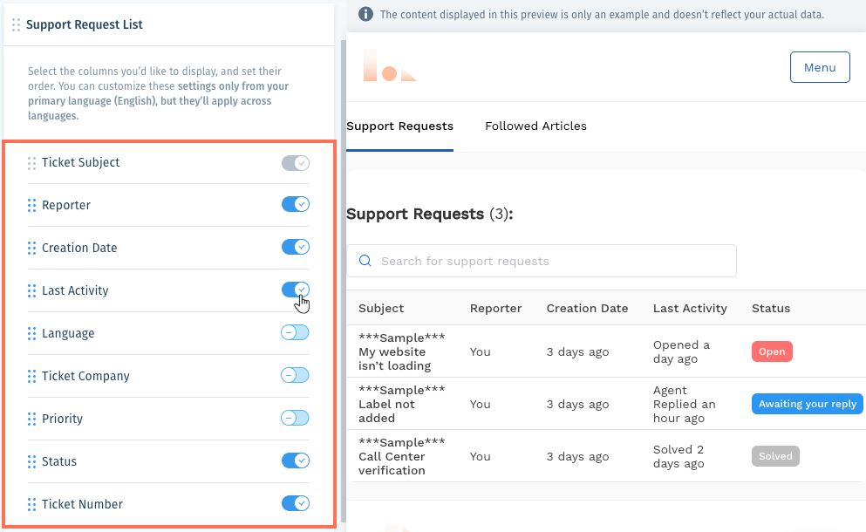Click the info icon in the preview notice
The height and width of the screenshot is (532, 866).
click(365, 14)
